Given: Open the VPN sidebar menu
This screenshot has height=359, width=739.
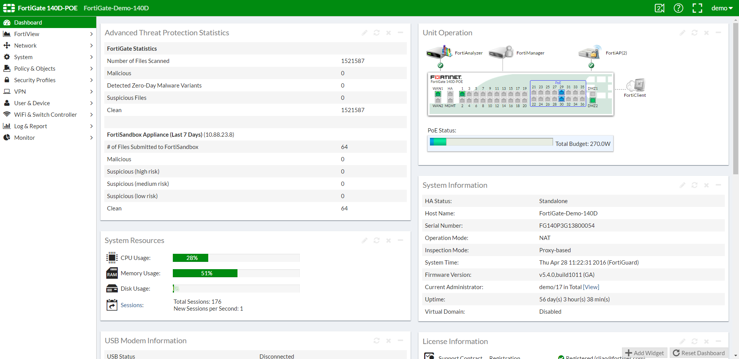Looking at the screenshot, I should pos(48,91).
